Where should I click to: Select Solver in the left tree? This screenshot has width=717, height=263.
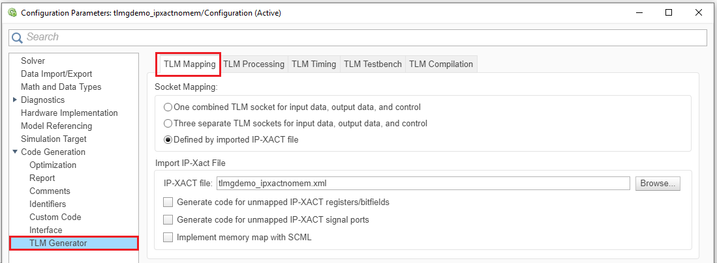(x=33, y=61)
